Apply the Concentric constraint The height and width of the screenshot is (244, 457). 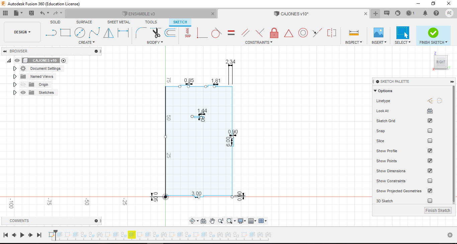303,33
